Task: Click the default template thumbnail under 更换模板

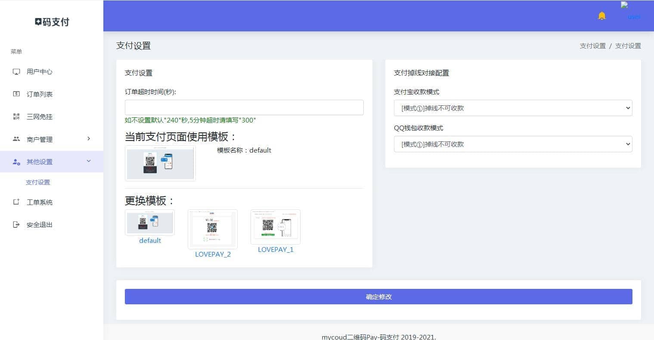Action: [150, 222]
